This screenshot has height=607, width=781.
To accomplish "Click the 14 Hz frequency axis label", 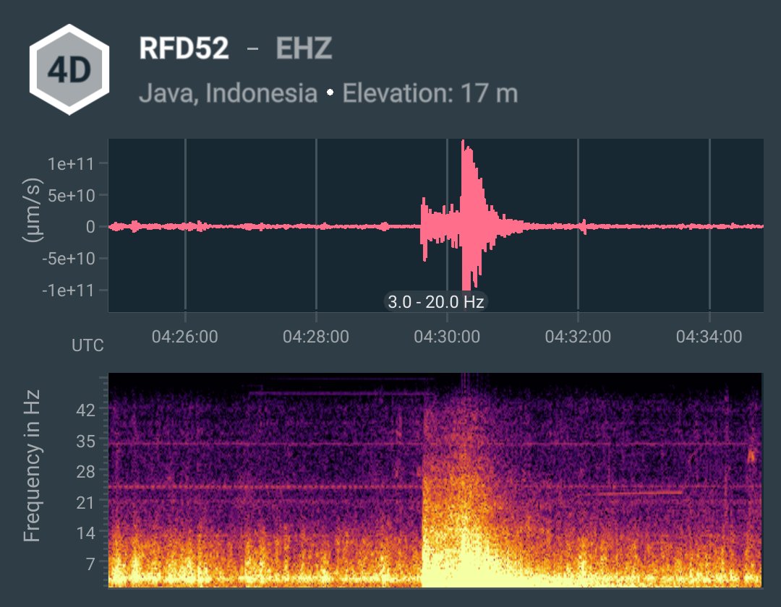I will point(85,533).
